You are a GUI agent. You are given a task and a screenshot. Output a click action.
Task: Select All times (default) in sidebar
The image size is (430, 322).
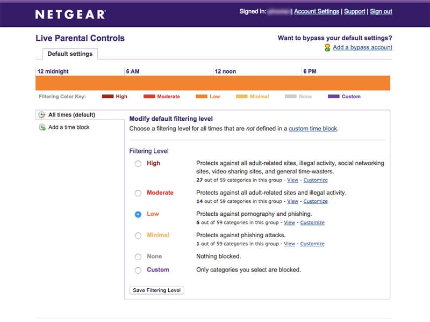click(71, 115)
